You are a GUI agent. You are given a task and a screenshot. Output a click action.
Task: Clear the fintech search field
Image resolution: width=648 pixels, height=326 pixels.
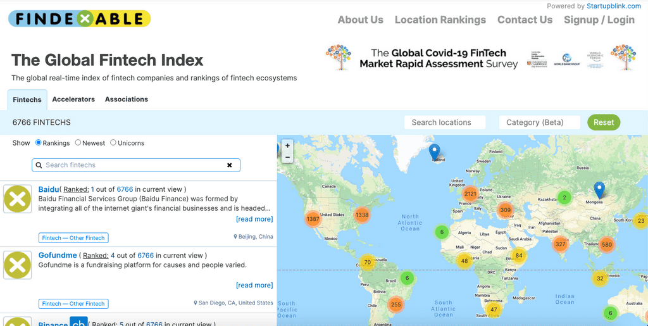click(230, 165)
